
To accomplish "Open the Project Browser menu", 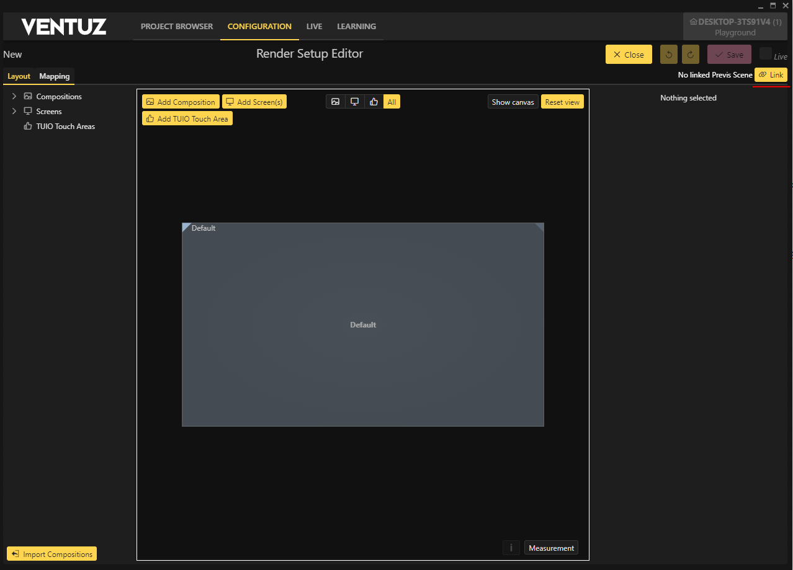I will pyautogui.click(x=177, y=27).
